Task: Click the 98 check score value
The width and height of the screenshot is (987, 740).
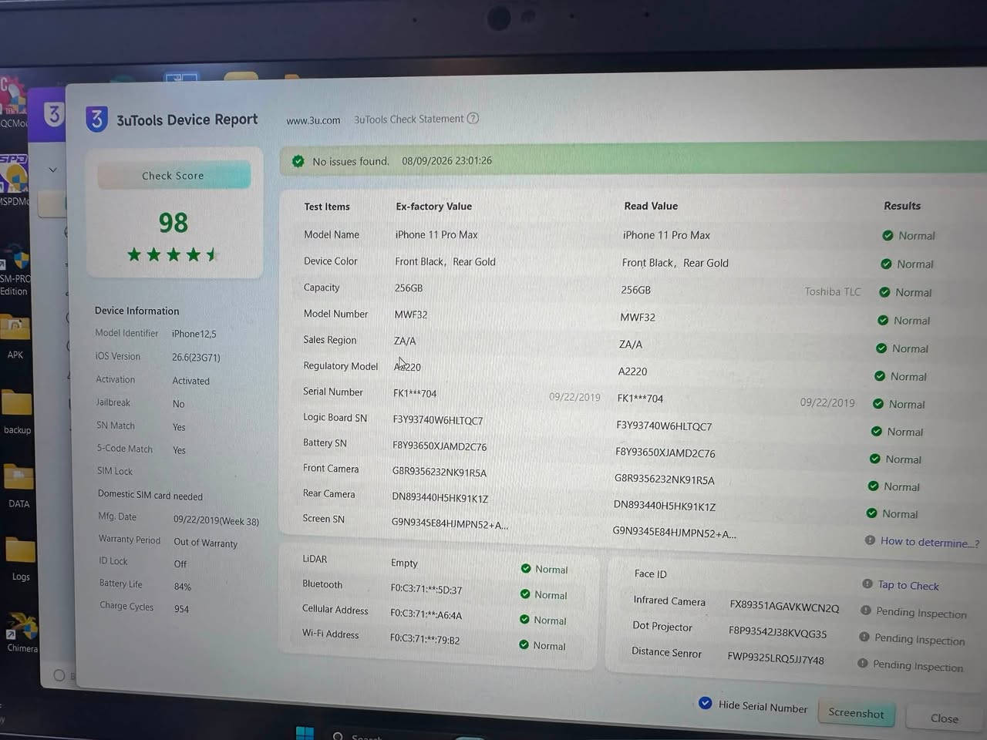Action: click(173, 223)
